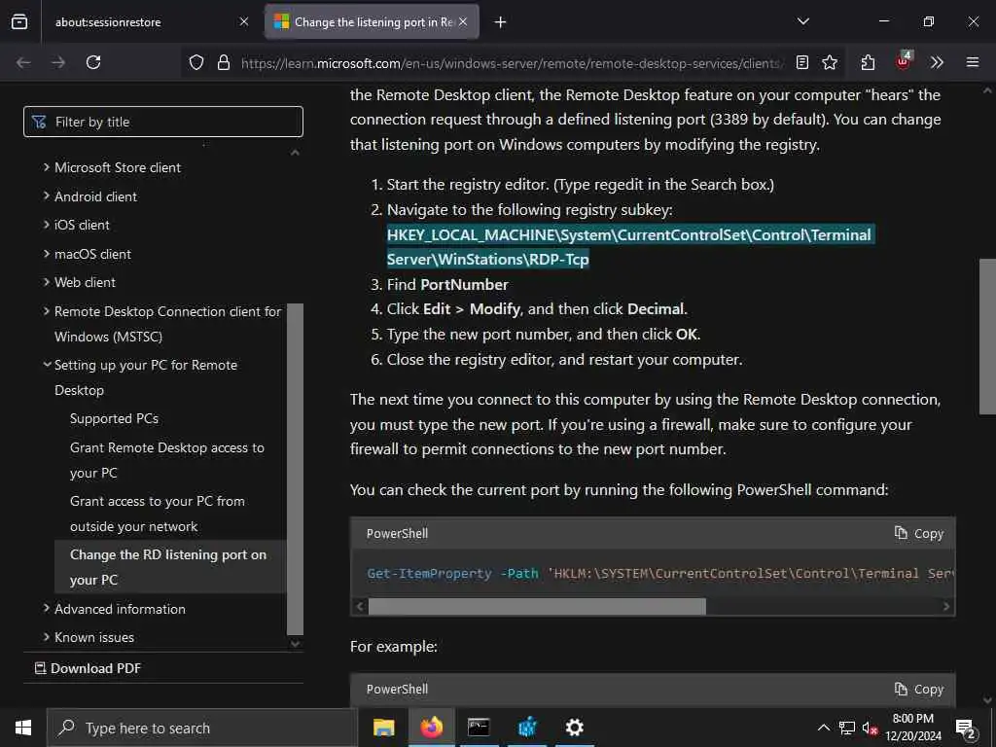Show more toolbar tools chevrons

(x=937, y=62)
